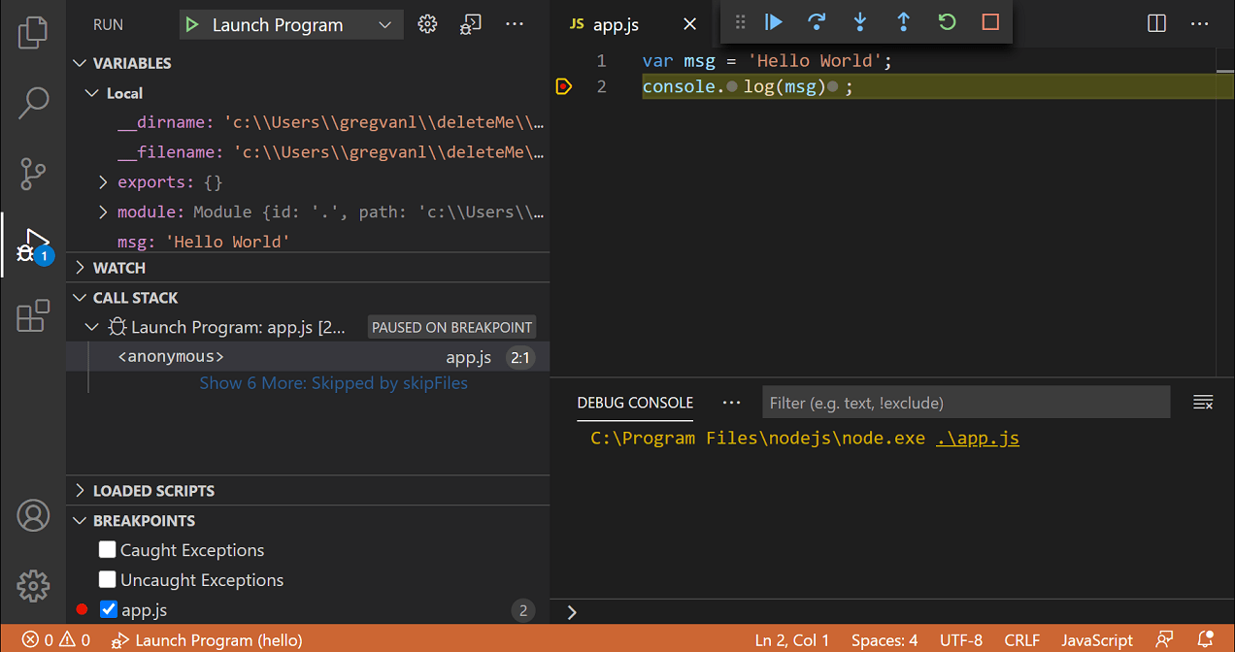Select the Step Over debug icon

[817, 23]
